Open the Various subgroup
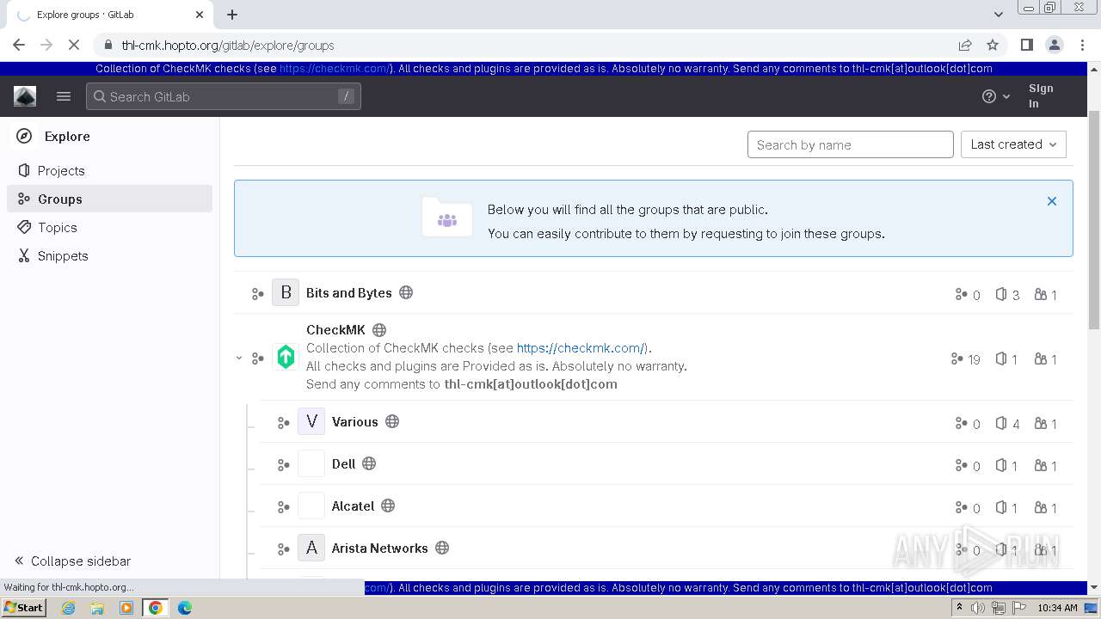This screenshot has height=619, width=1101. 354,421
